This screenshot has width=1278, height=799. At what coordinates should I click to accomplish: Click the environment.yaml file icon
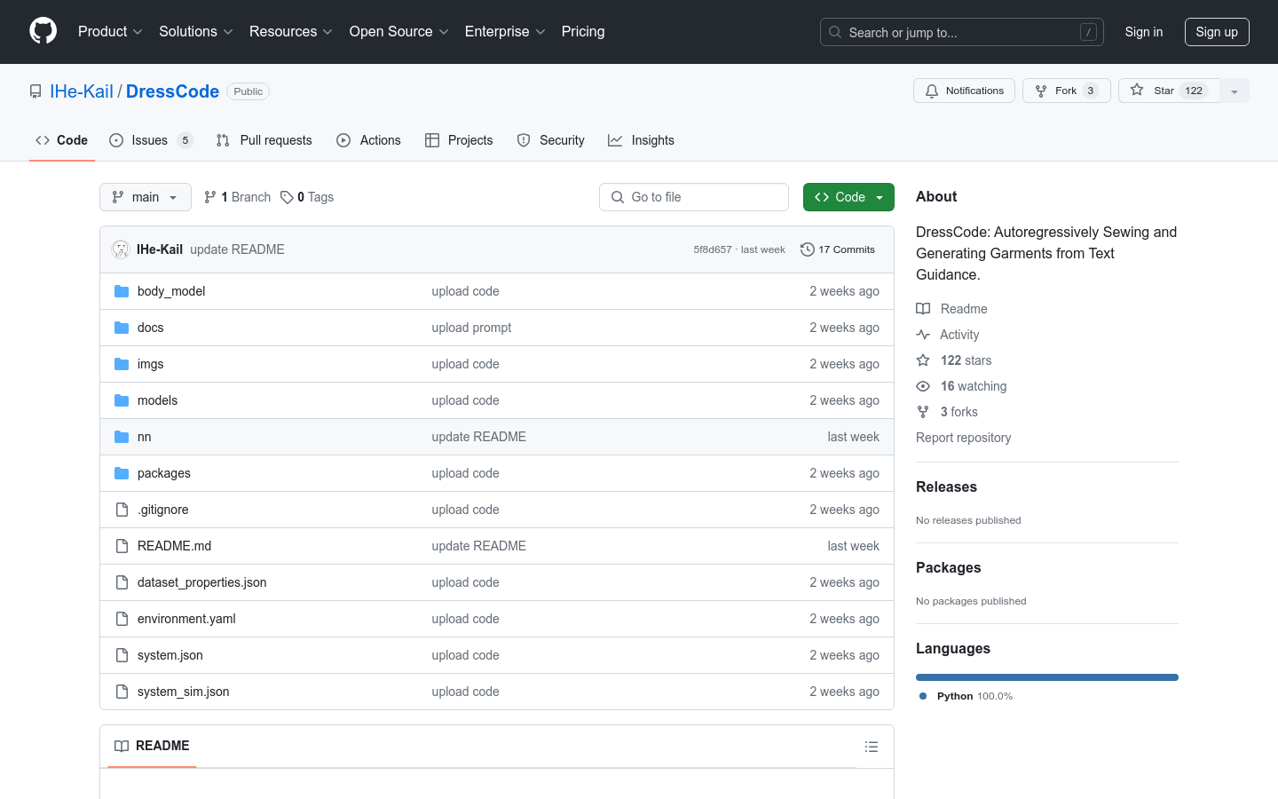click(x=122, y=619)
